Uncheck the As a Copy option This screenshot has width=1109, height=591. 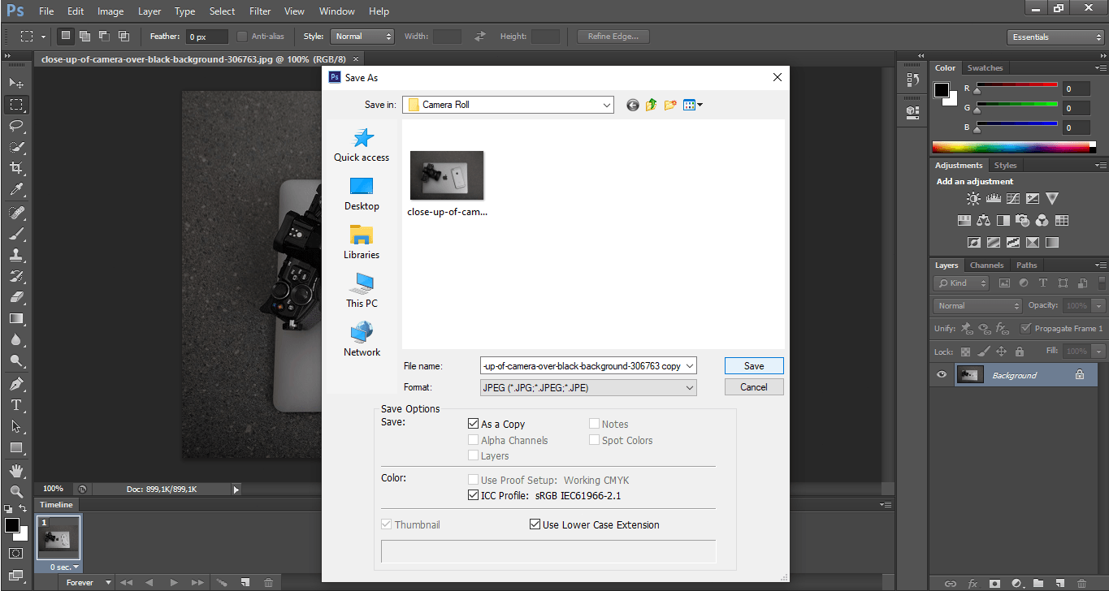click(474, 423)
